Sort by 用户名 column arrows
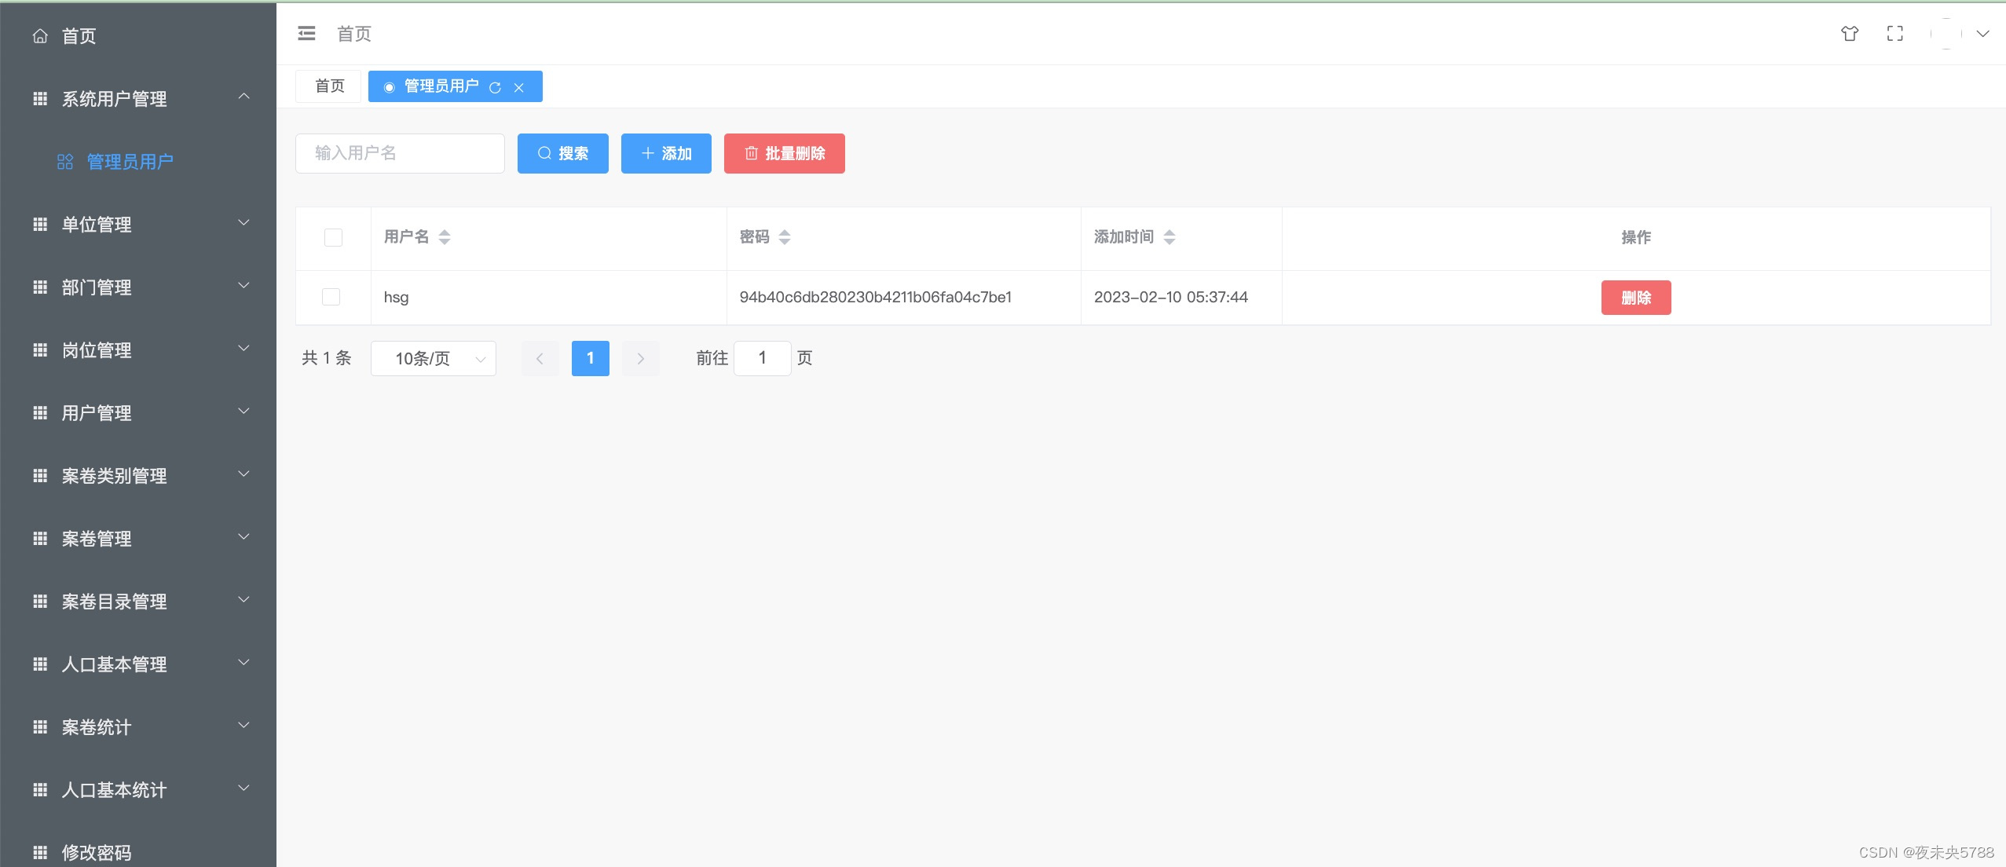 click(x=445, y=237)
